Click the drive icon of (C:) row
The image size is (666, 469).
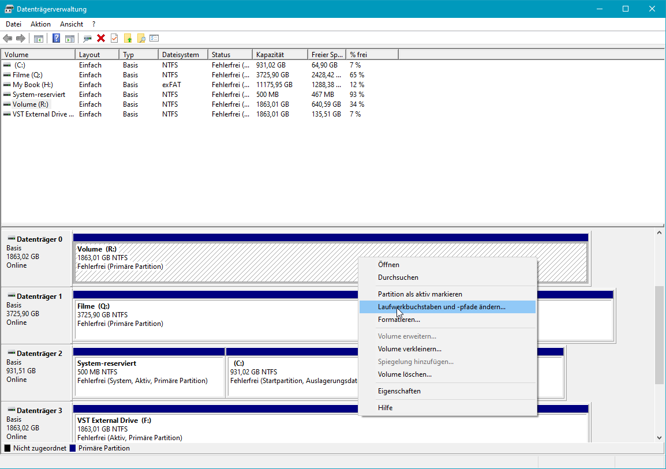[x=7, y=65]
